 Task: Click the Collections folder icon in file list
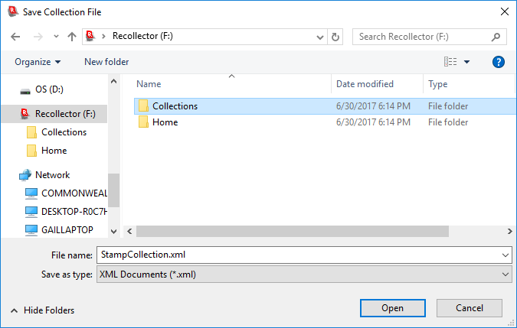tap(142, 106)
